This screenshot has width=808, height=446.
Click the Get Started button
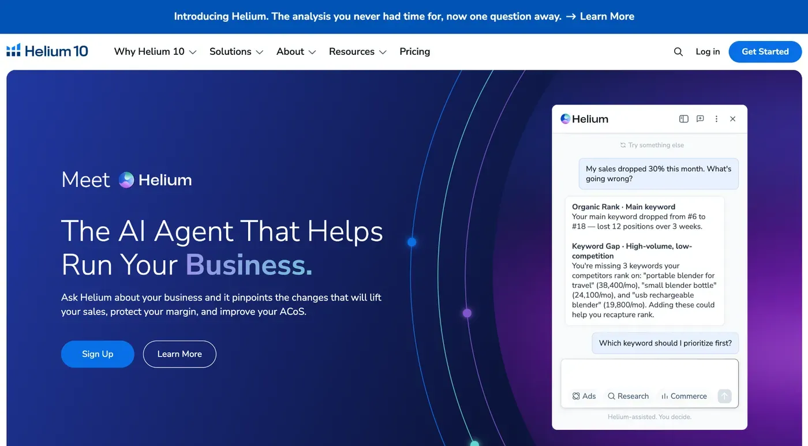[x=765, y=51]
